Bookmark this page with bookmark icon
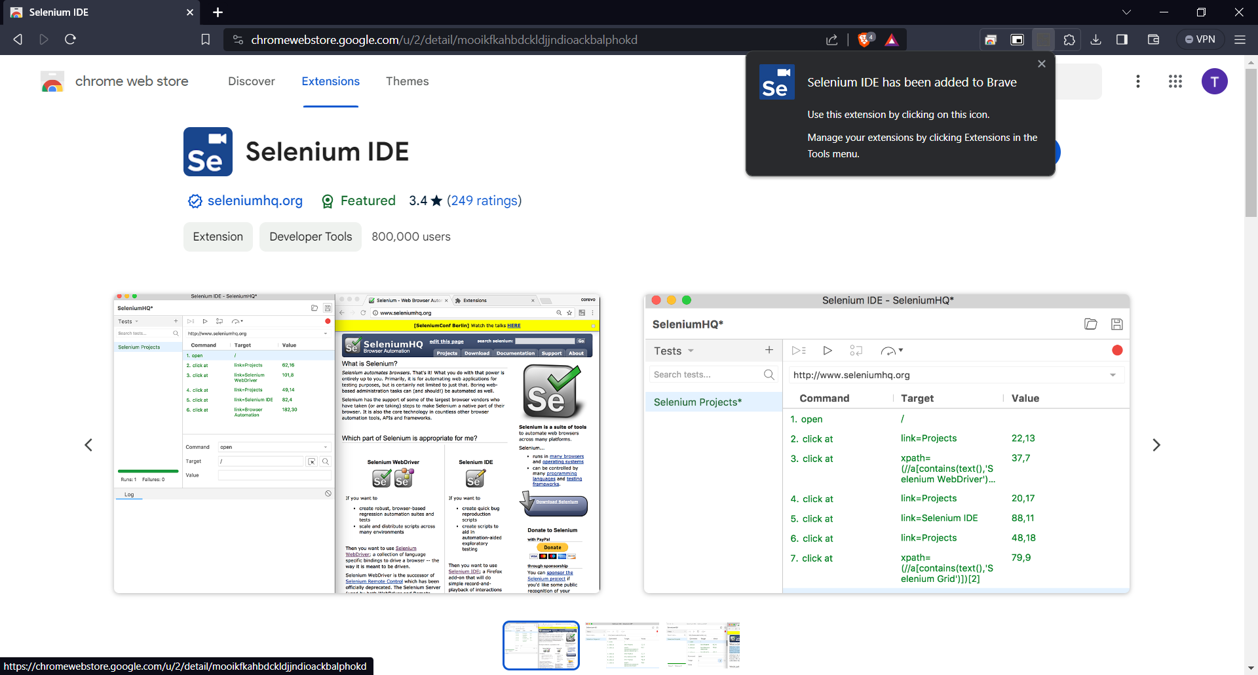 click(205, 40)
